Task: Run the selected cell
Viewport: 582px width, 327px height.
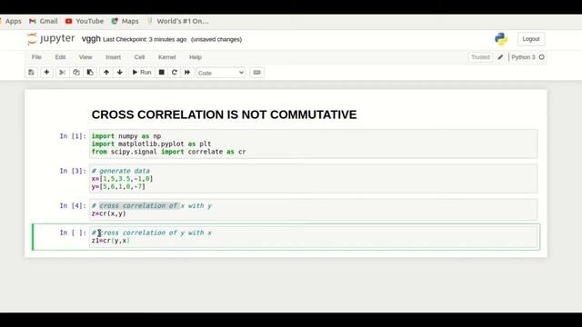Action: pos(142,73)
